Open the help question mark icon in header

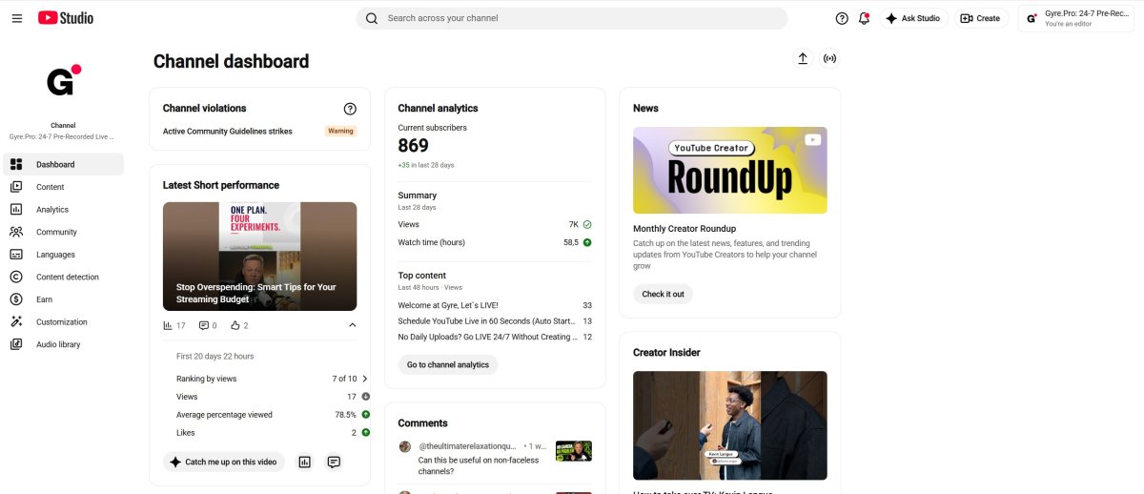(842, 18)
